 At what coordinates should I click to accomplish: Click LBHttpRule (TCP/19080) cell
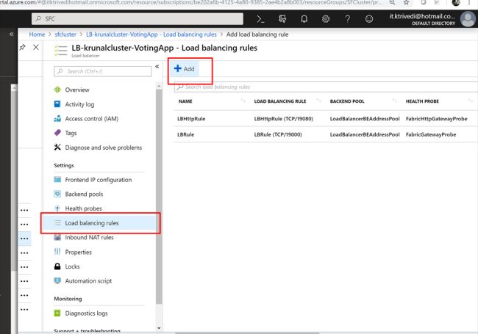[x=284, y=119]
